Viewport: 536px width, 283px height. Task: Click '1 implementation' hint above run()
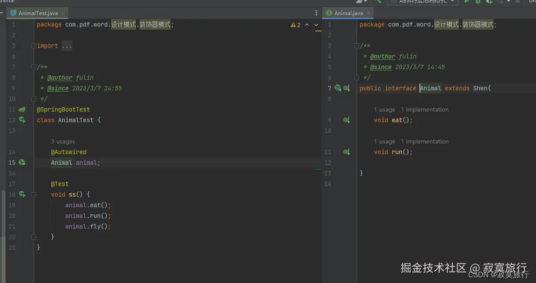(425, 142)
